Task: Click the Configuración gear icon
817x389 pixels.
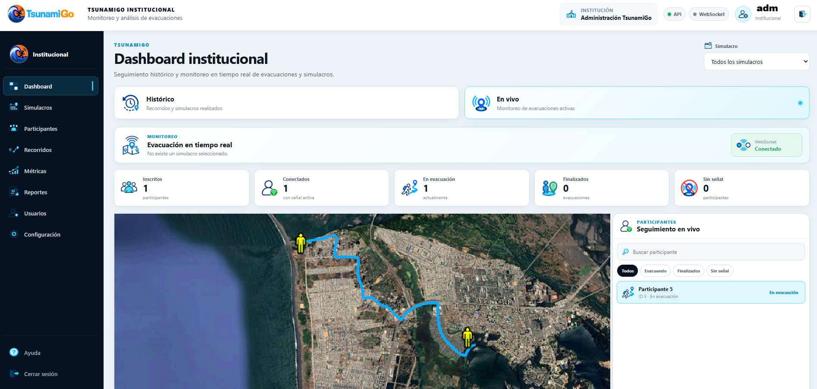Action: [14, 234]
